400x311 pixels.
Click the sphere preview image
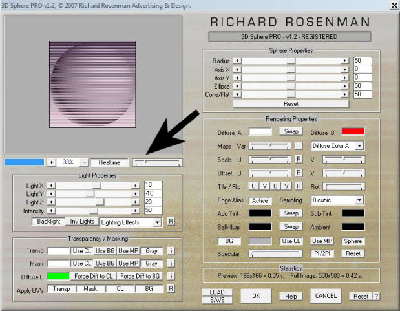(92, 84)
